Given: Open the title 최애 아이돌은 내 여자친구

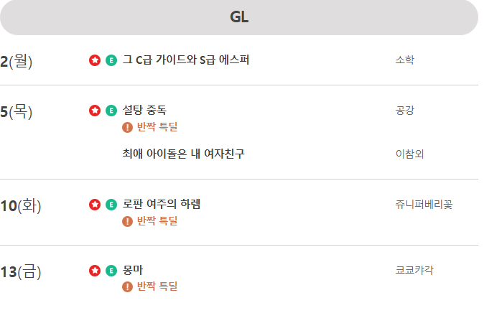Looking at the screenshot, I should [x=183, y=154].
